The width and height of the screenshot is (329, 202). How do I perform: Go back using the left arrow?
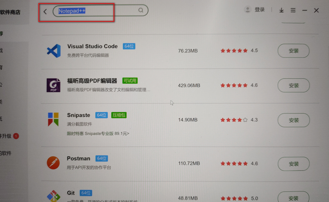(x=45, y=12)
